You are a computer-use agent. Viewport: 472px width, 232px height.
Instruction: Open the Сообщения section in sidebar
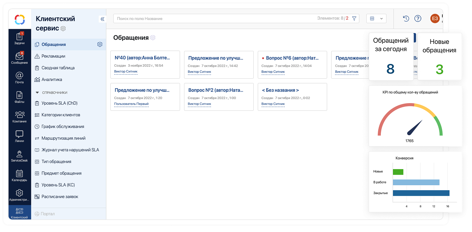pos(19,58)
